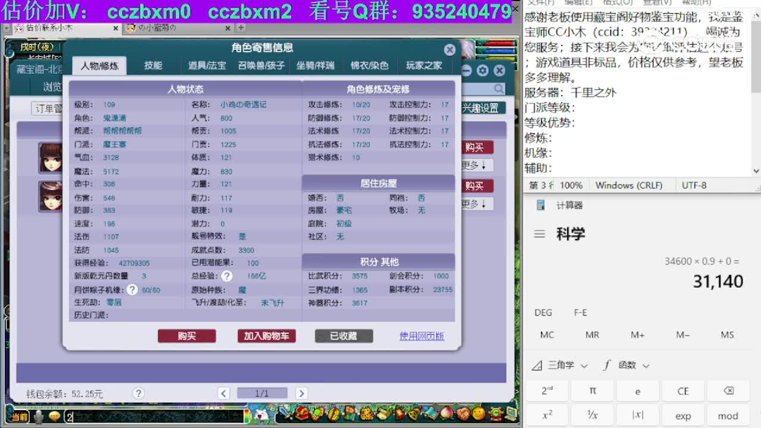Open the 藏宝阁 settings gear icon
The height and width of the screenshot is (428, 761).
[483, 71]
